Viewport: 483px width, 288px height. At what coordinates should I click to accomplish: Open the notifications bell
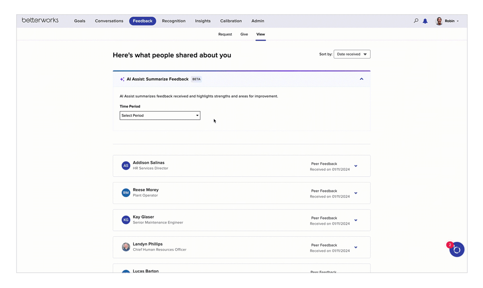[x=425, y=21]
